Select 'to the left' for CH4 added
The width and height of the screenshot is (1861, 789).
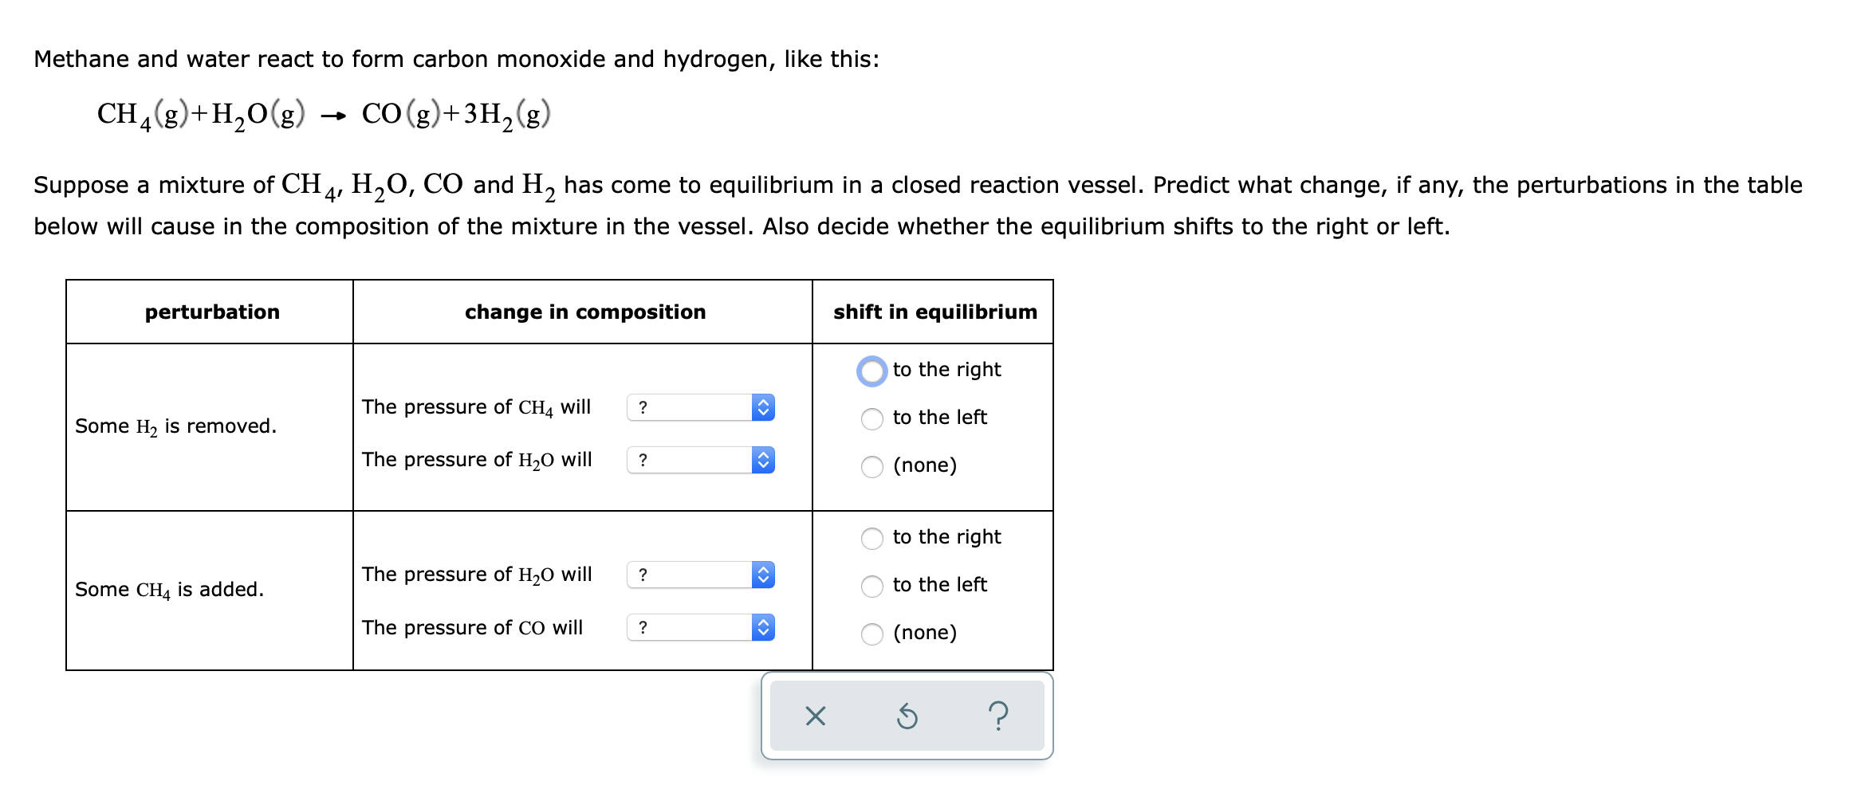pyautogui.click(x=872, y=587)
